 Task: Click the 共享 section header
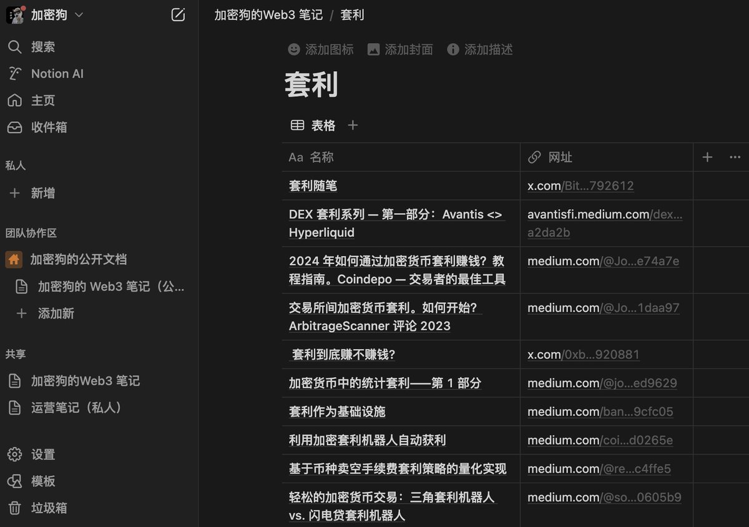tap(16, 354)
